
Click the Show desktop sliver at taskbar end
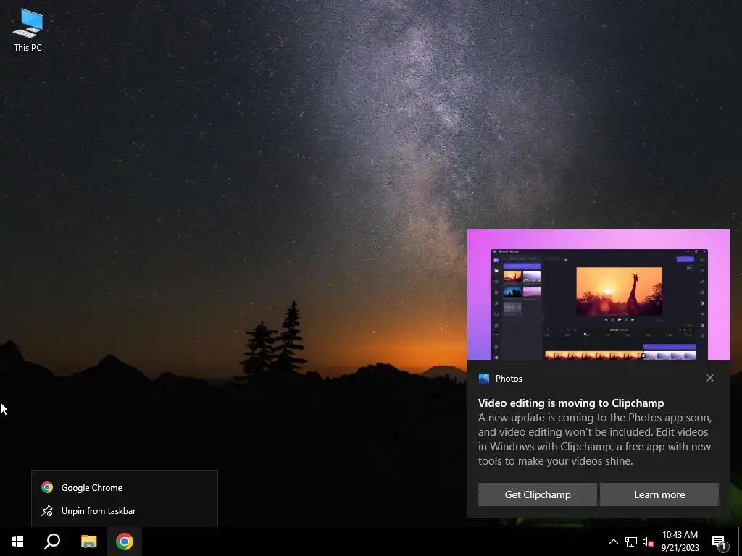[x=740, y=542]
